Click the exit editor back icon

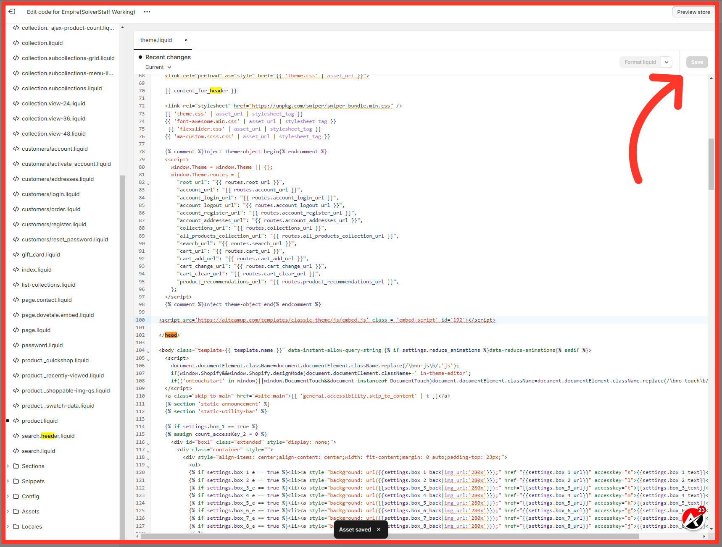(x=12, y=12)
